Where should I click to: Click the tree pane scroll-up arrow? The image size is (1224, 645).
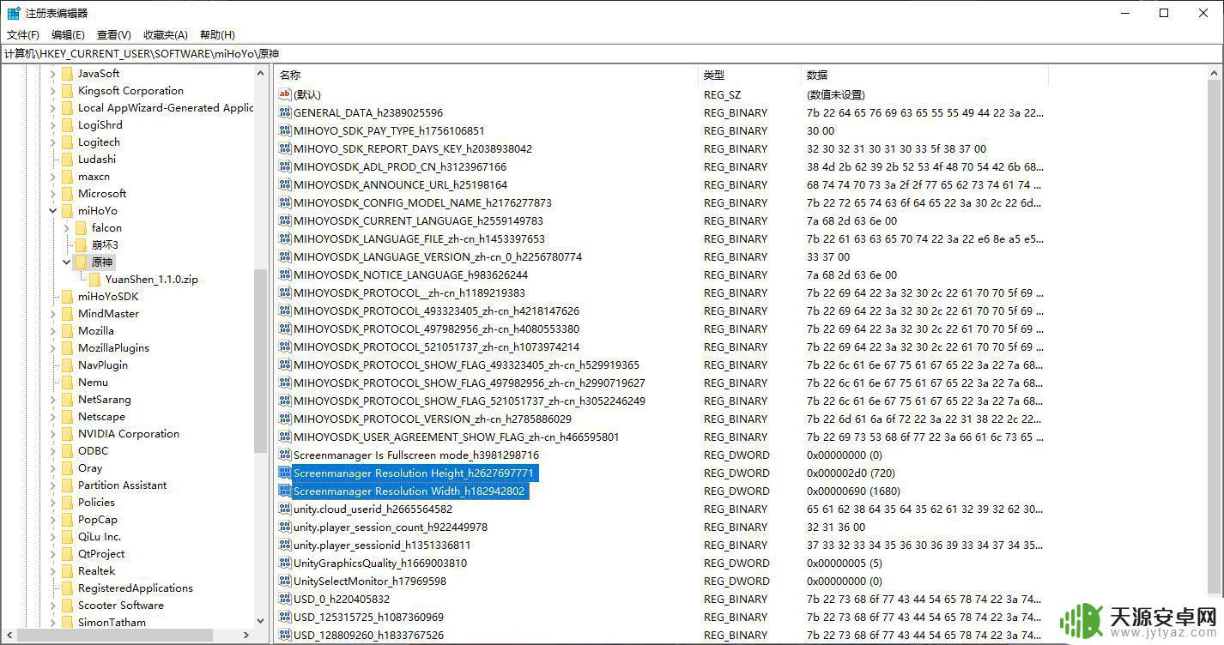[x=260, y=73]
